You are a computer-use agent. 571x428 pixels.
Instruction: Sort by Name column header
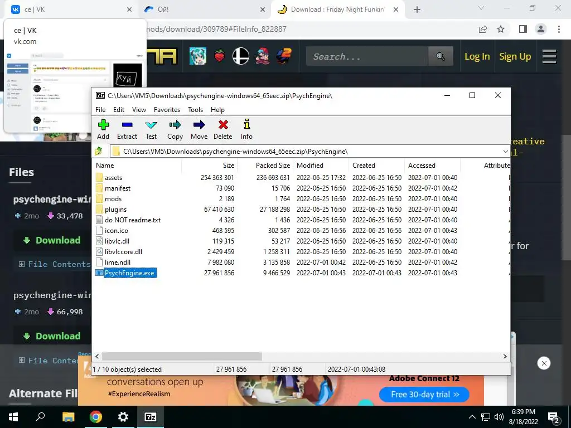137,165
